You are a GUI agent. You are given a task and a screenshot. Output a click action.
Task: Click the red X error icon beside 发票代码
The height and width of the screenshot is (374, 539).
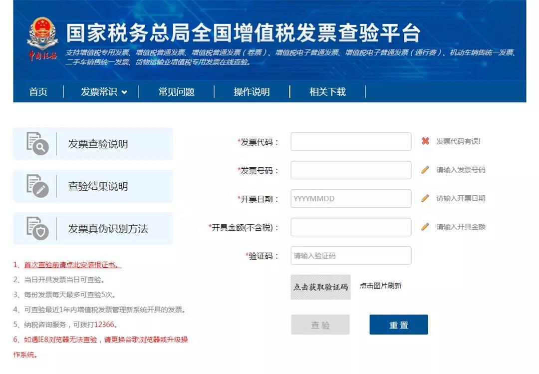[425, 141]
